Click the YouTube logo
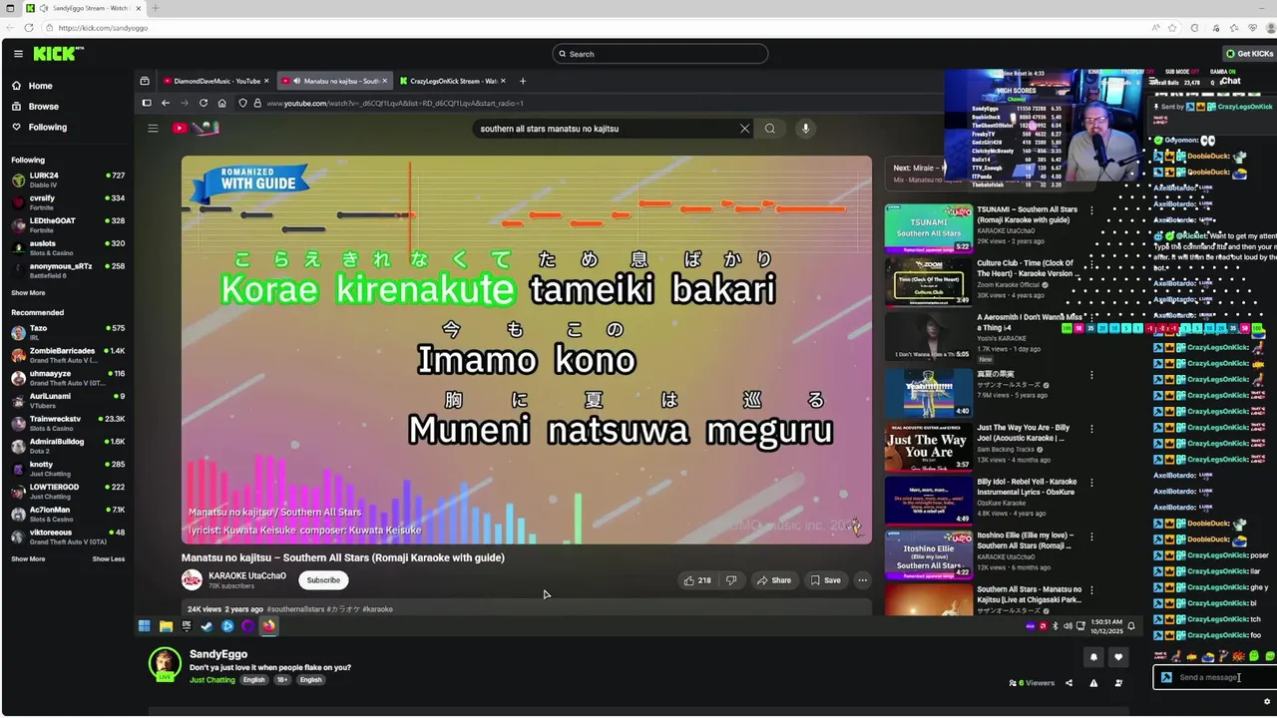1277x718 pixels. (196, 128)
